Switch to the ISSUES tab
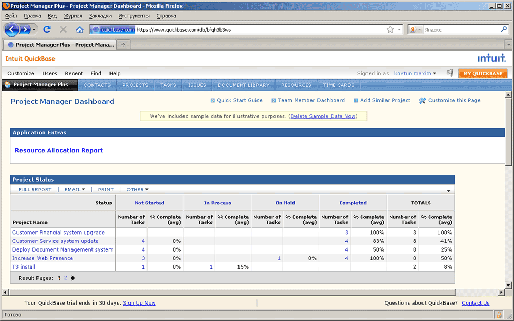 [x=197, y=85]
